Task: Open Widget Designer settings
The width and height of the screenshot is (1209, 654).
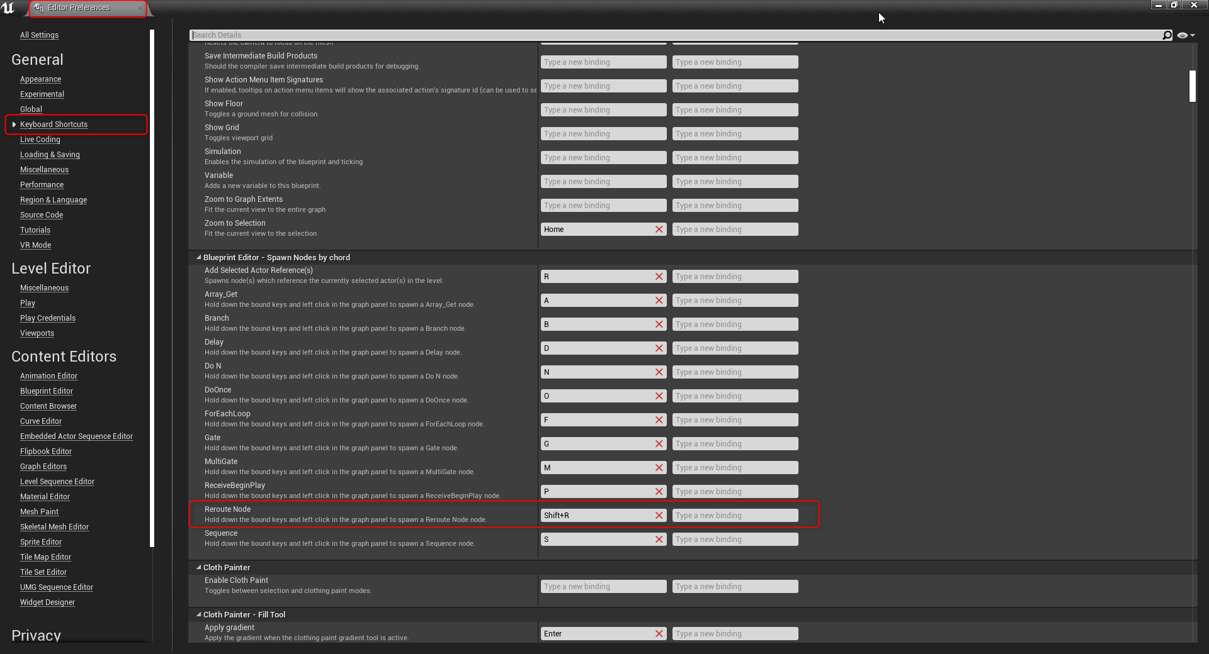Action: pyautogui.click(x=47, y=602)
